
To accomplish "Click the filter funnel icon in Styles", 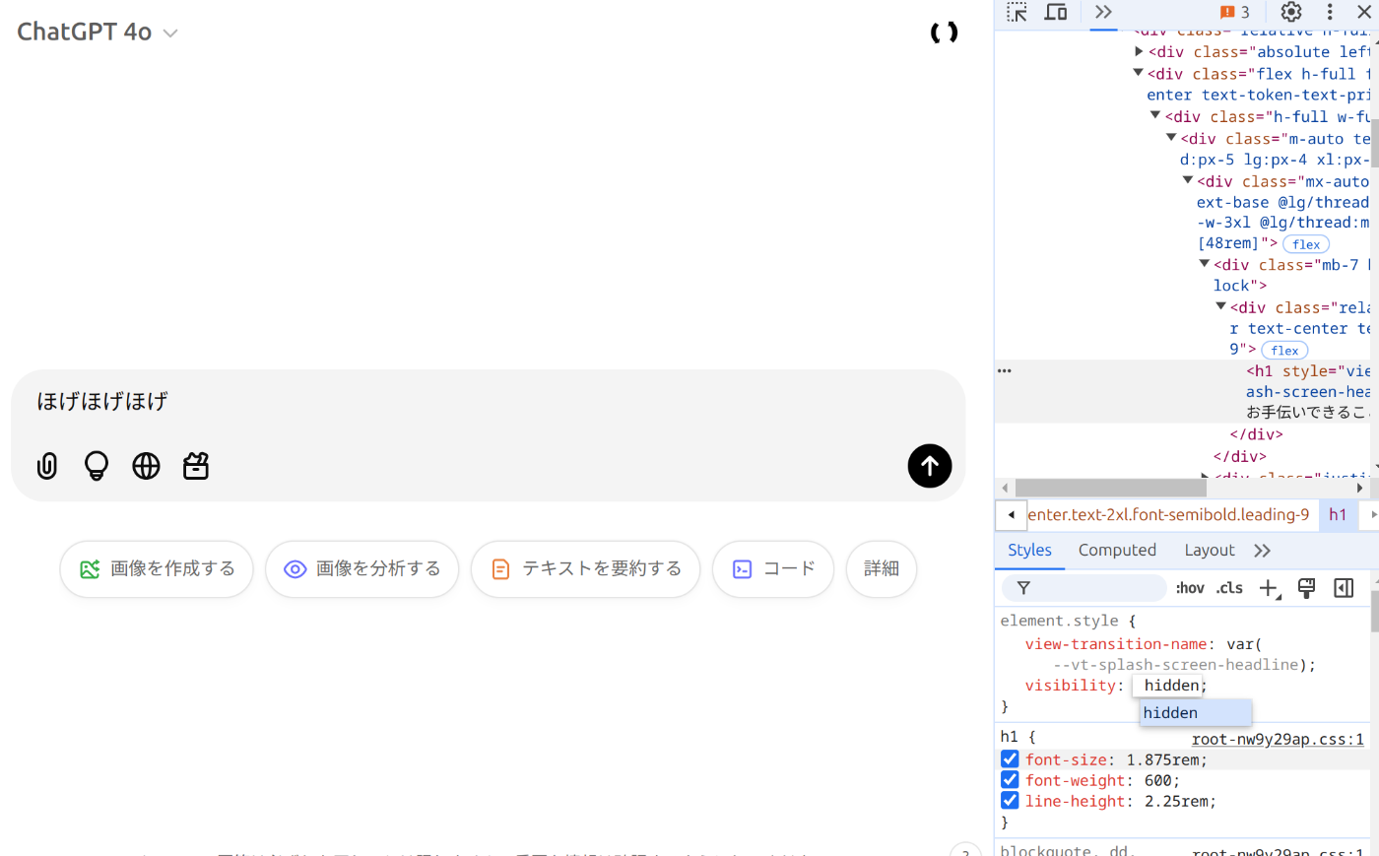I will click(x=1023, y=588).
